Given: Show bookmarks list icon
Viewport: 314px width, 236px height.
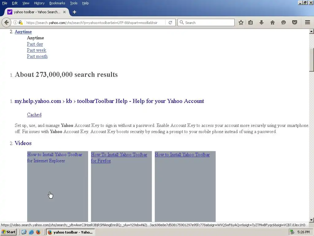Looking at the screenshot, I should click(251, 22).
